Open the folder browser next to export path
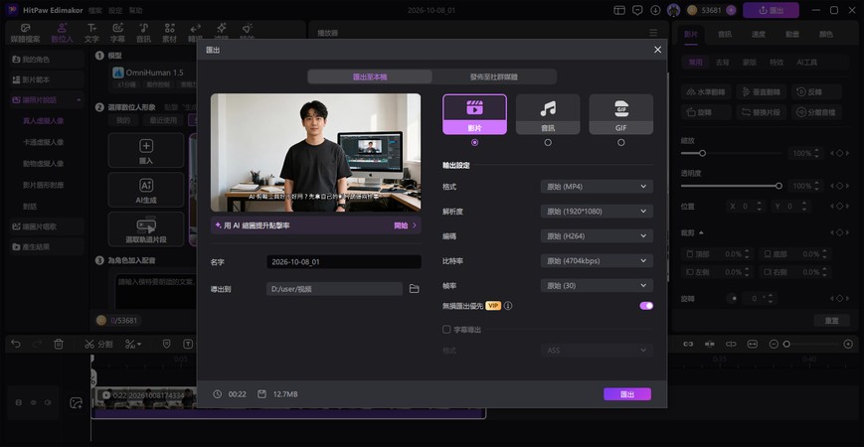Image resolution: width=864 pixels, height=447 pixels. click(x=415, y=288)
